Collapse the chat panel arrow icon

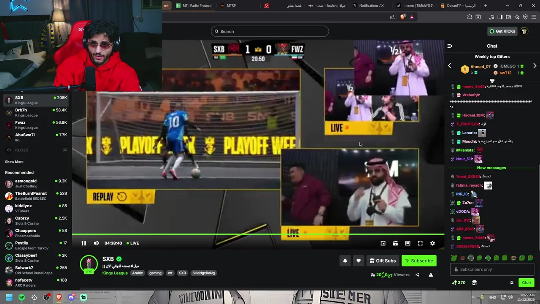(450, 46)
